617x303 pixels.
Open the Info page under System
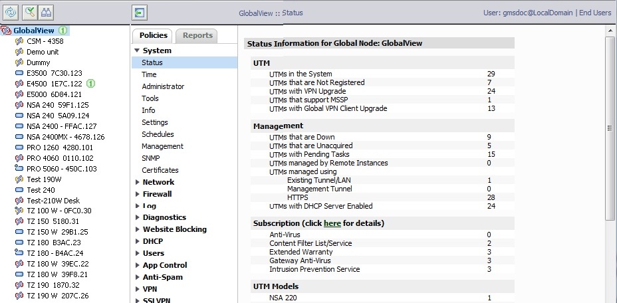(x=148, y=110)
